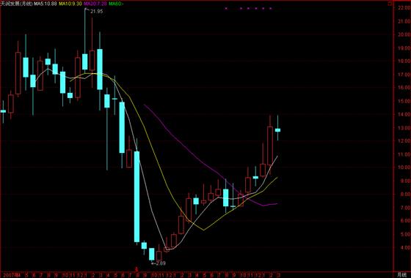Image resolution: width=411 pixels, height=278 pixels.
Task: Click the red marker below the August candle
Action: click(x=137, y=269)
